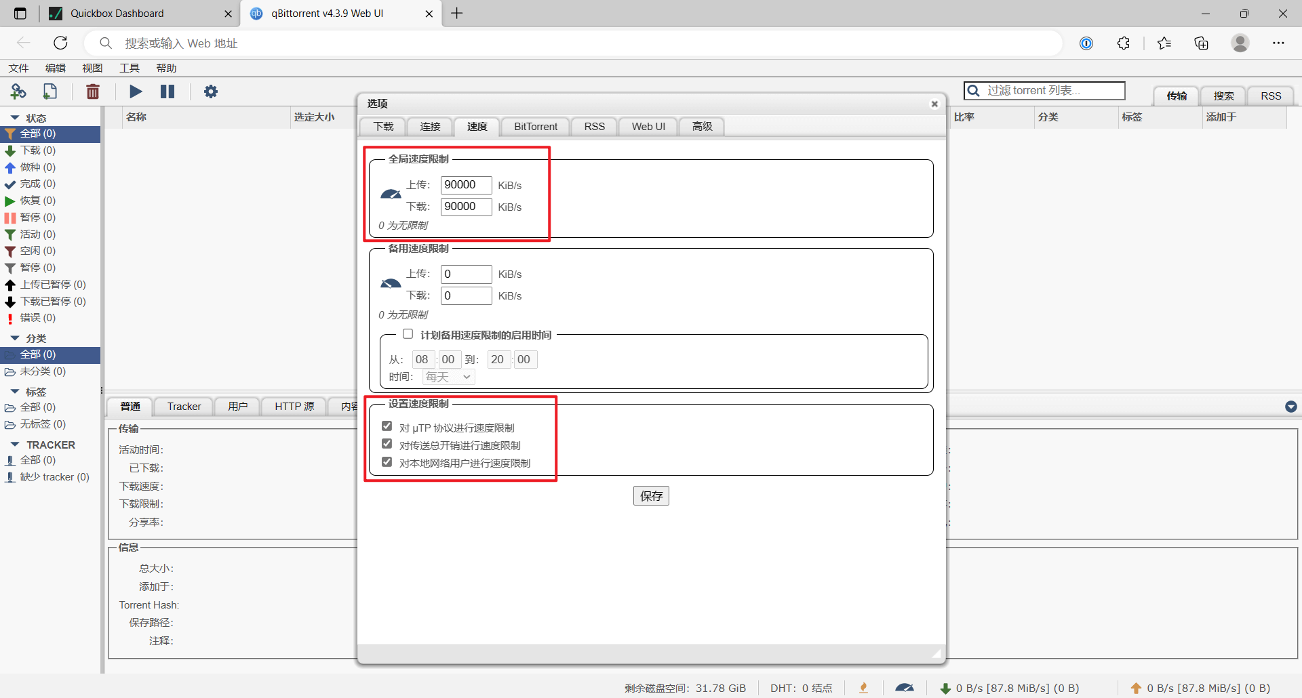
Task: Click the alternative speed limits status bar icon
Action: (x=905, y=688)
